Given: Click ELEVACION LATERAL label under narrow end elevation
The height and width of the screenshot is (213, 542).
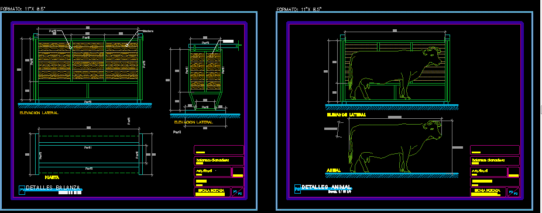Looking at the screenshot, I should (x=194, y=122).
